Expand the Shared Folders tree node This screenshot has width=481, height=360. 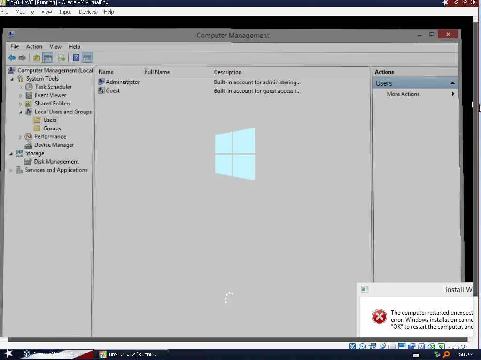coord(21,104)
